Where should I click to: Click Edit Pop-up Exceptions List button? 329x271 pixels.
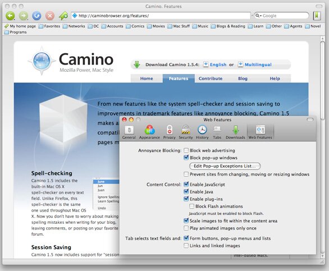225,166
